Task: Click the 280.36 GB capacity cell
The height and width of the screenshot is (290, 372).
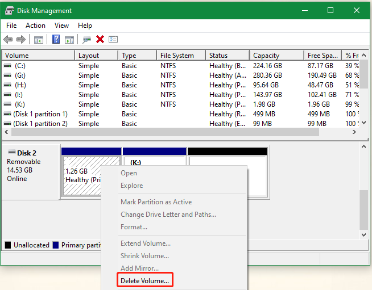Action: point(267,75)
